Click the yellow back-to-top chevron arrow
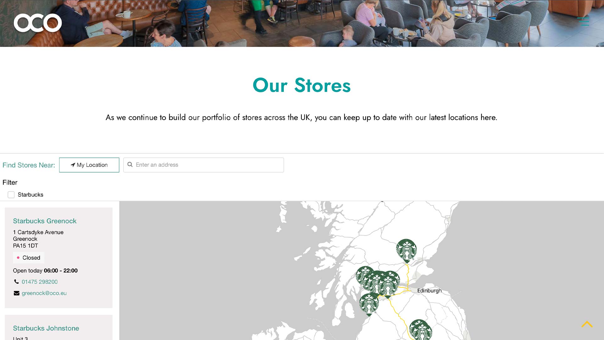604x340 pixels. pyautogui.click(x=587, y=324)
